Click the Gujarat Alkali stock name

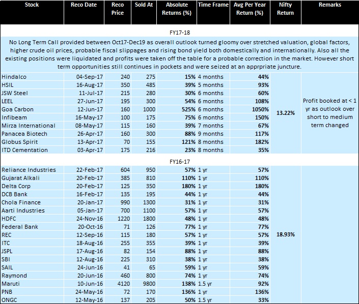[x=20, y=178]
